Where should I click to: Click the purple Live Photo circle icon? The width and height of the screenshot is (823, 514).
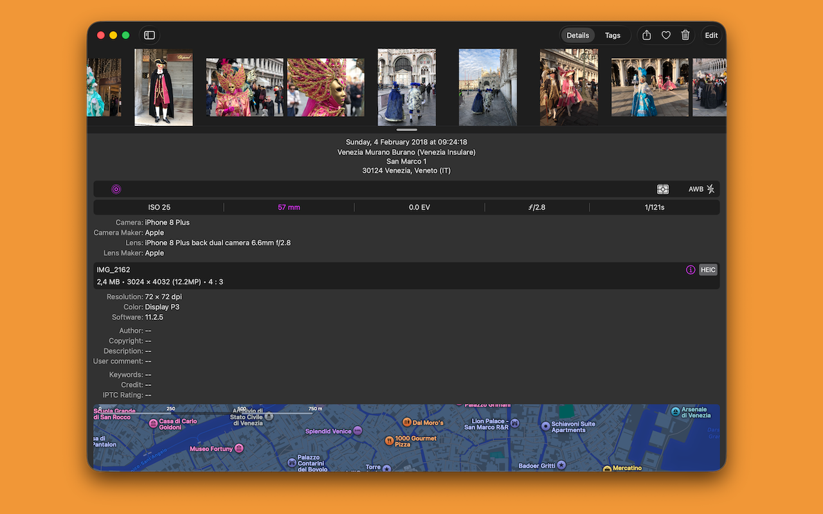pos(116,189)
